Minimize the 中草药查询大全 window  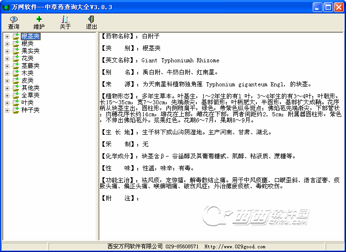pos(317,7)
